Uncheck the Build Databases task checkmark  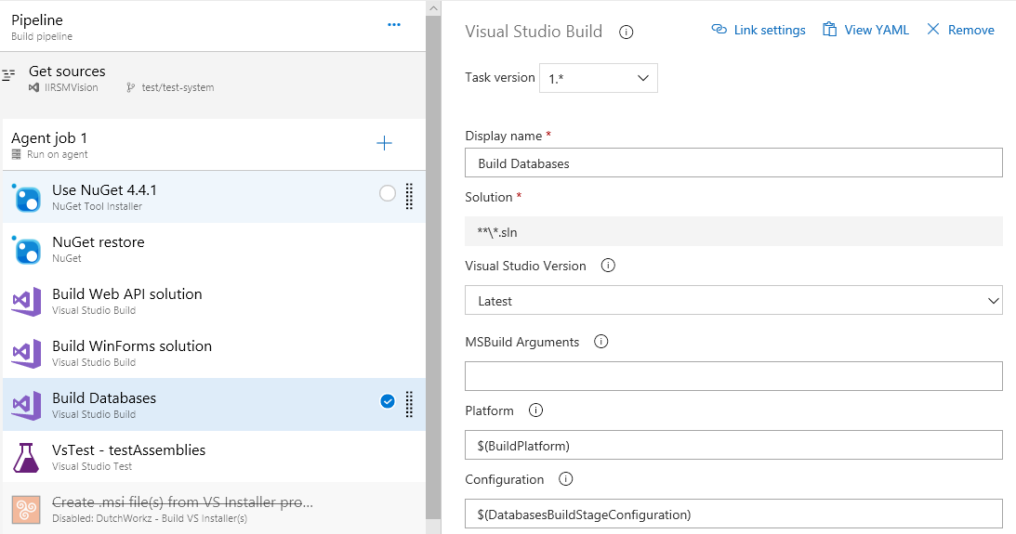[x=388, y=401]
